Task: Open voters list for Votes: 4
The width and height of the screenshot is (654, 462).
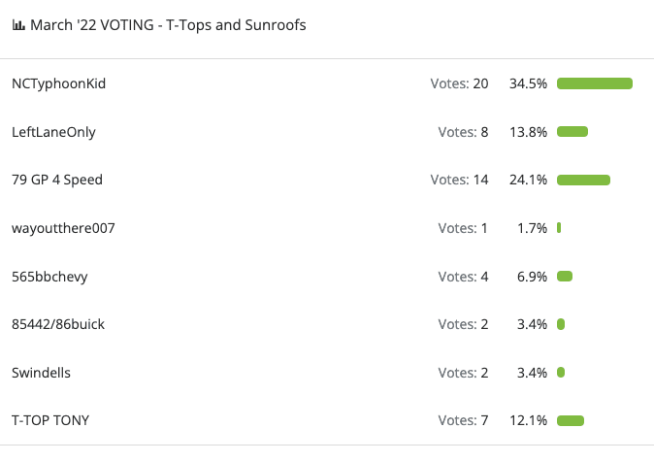Action: (x=463, y=277)
